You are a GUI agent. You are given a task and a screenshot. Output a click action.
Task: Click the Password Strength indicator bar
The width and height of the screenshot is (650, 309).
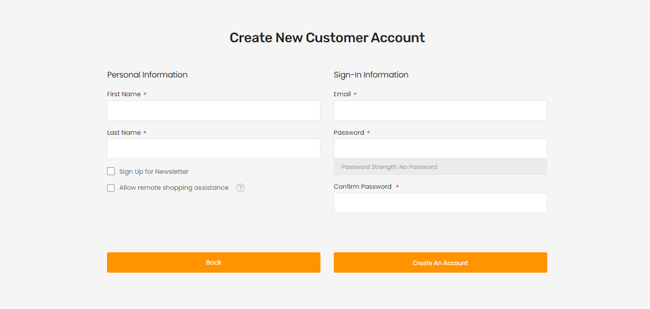pos(440,167)
